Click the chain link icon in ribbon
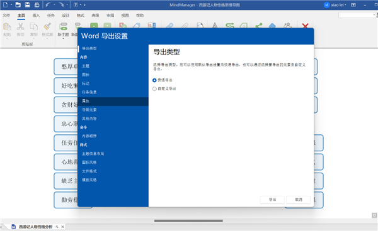 click(x=169, y=26)
